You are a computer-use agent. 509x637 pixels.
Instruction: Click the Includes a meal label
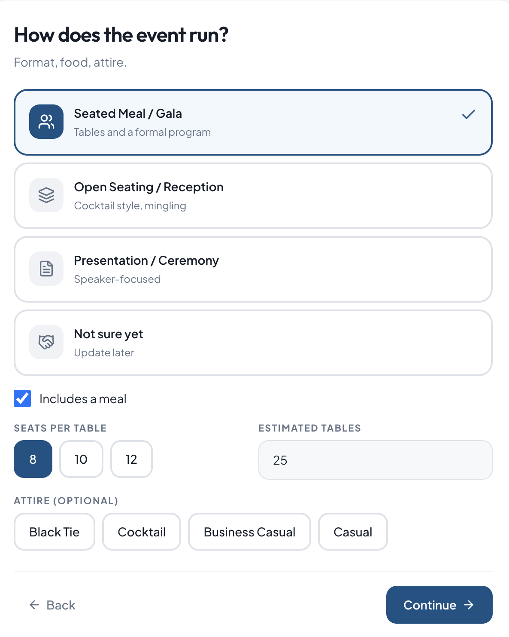pyautogui.click(x=83, y=399)
